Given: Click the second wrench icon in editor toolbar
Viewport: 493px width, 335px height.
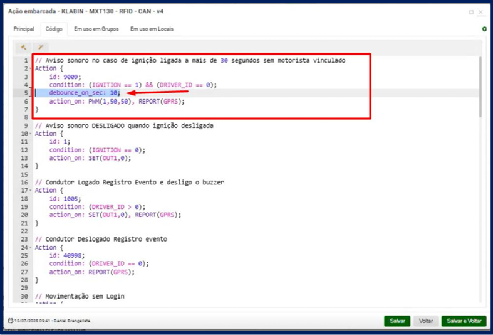Looking at the screenshot, I should [40, 47].
